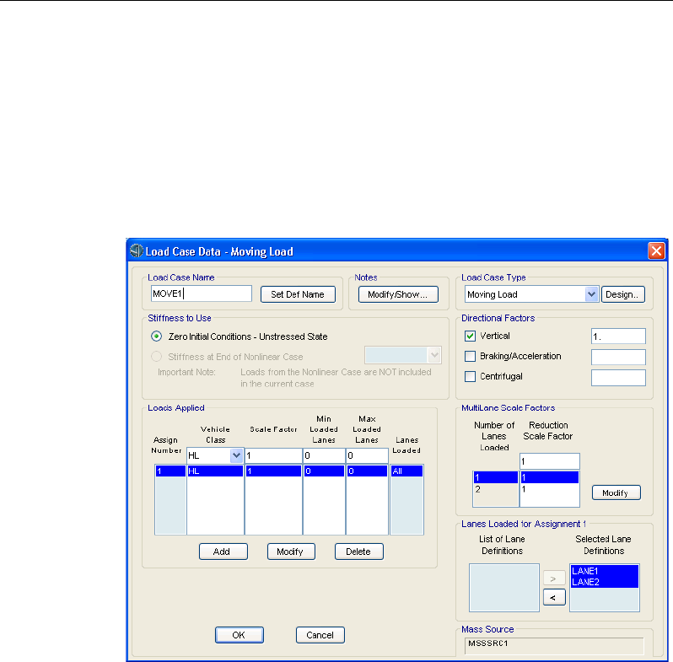Enable the Centrifugal checkbox
This screenshot has width=673, height=662.
pos(471,376)
